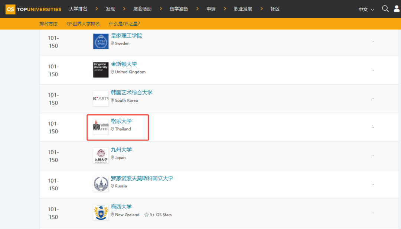This screenshot has width=401, height=229.
Task: Click the location pin next to South Korea
Action: click(112, 100)
